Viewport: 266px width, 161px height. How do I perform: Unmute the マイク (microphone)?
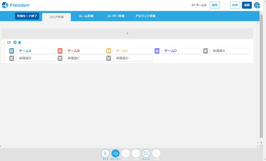coord(105,153)
